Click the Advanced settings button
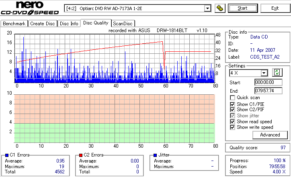The height and width of the screenshot is (177, 291). pos(270,135)
